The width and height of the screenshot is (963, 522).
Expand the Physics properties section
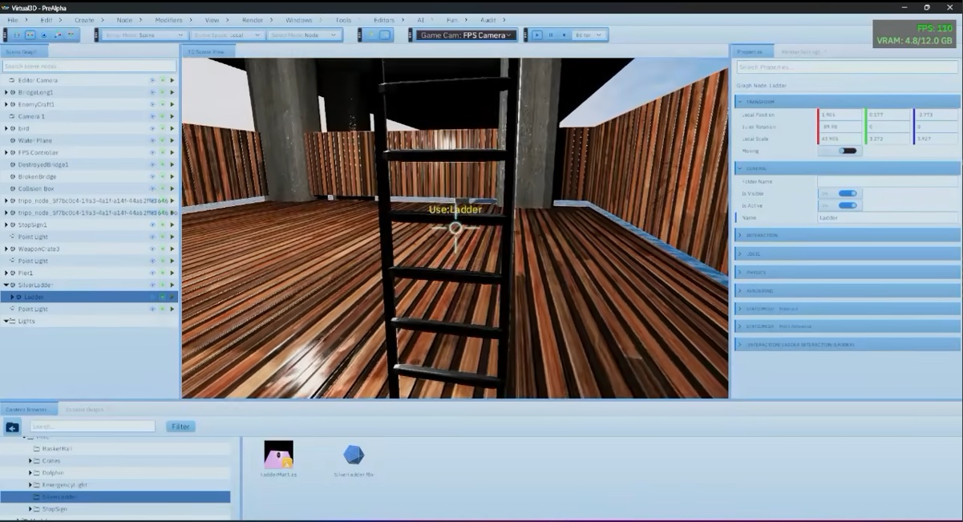point(848,272)
